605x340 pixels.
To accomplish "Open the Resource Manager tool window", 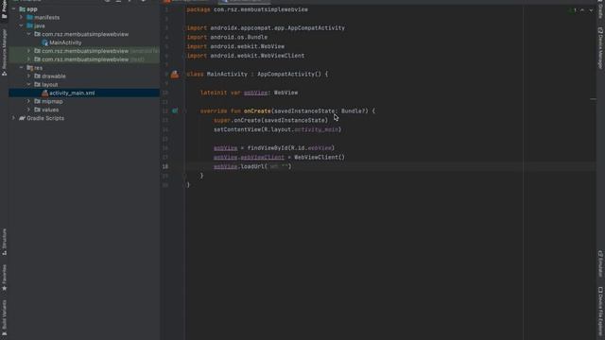I will pos(4,52).
